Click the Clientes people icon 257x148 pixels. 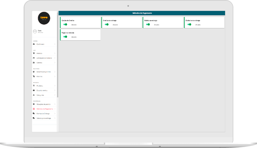[x=34, y=63]
